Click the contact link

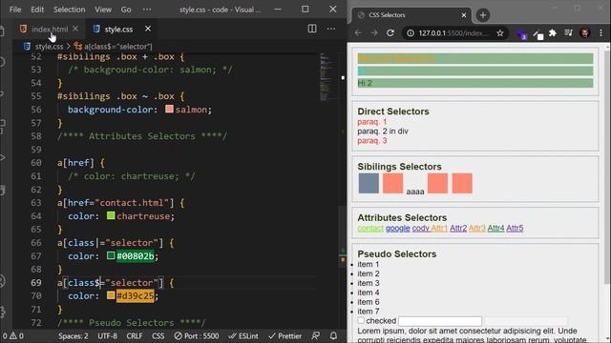tap(370, 229)
